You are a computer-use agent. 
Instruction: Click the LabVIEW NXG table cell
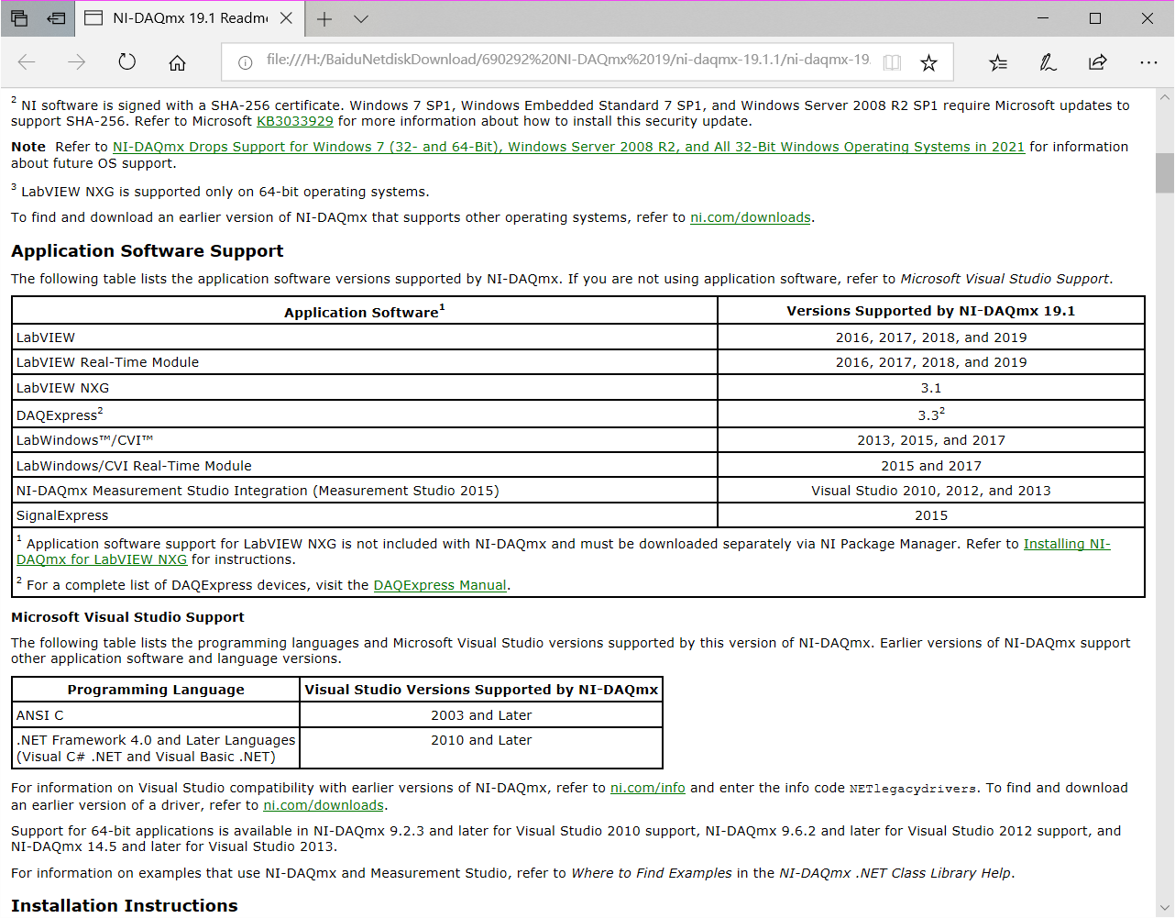point(365,388)
